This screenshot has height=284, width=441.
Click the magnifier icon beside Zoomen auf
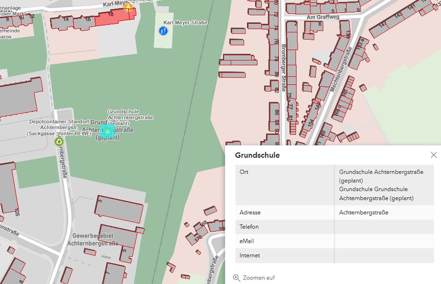click(236, 278)
